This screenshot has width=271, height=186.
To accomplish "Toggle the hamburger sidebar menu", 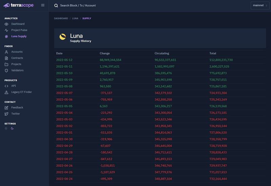I will pos(43,5).
